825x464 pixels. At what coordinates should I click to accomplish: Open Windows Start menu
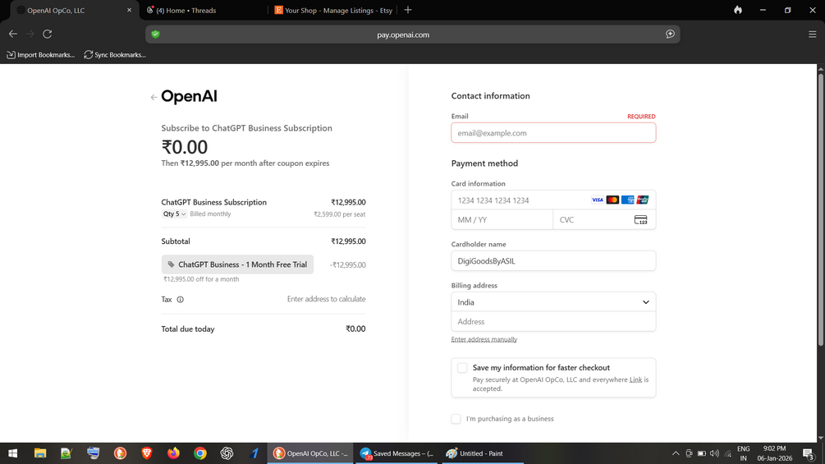[12, 453]
